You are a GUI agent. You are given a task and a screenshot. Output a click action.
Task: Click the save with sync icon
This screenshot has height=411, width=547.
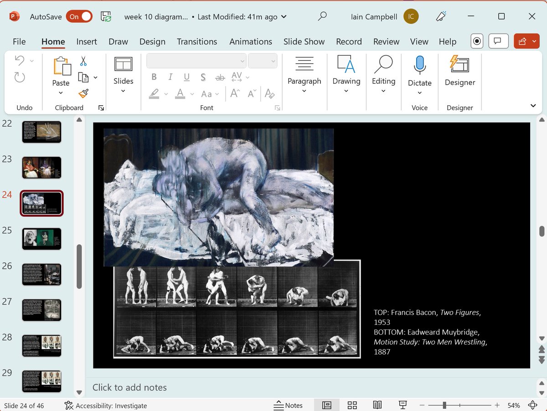point(106,17)
